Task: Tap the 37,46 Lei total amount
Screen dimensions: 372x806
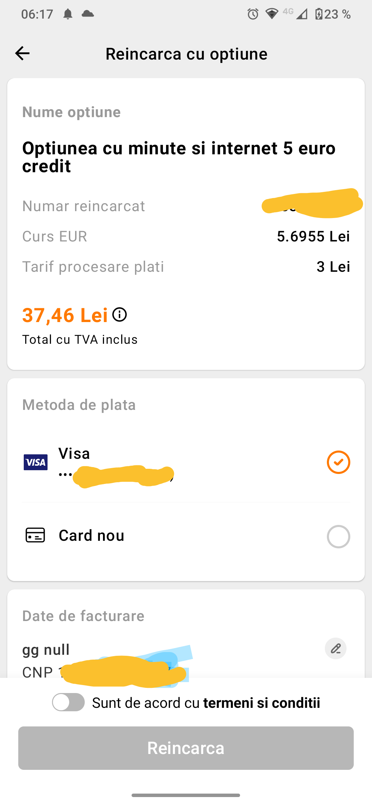Action: pyautogui.click(x=65, y=315)
